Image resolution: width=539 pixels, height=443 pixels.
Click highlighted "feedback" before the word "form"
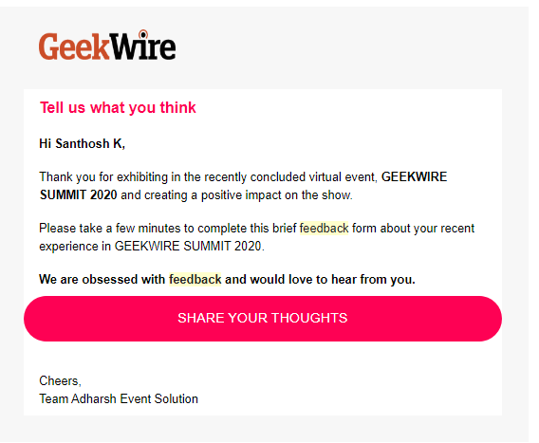pos(324,229)
